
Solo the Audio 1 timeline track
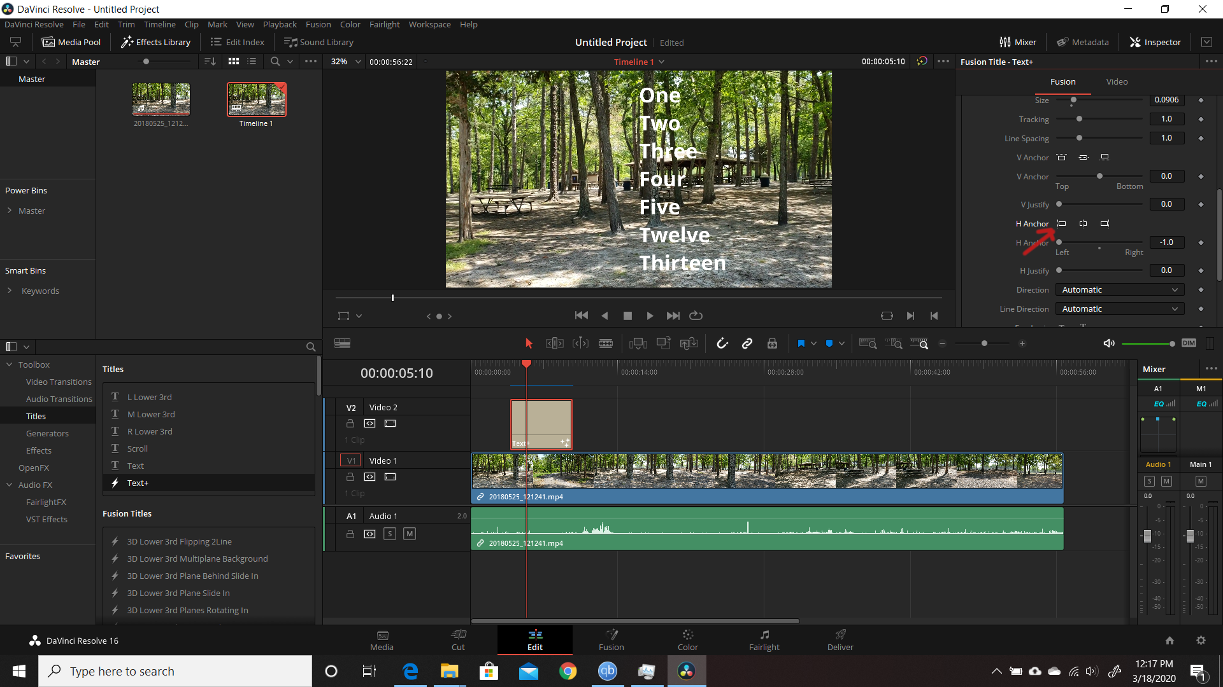coord(390,534)
